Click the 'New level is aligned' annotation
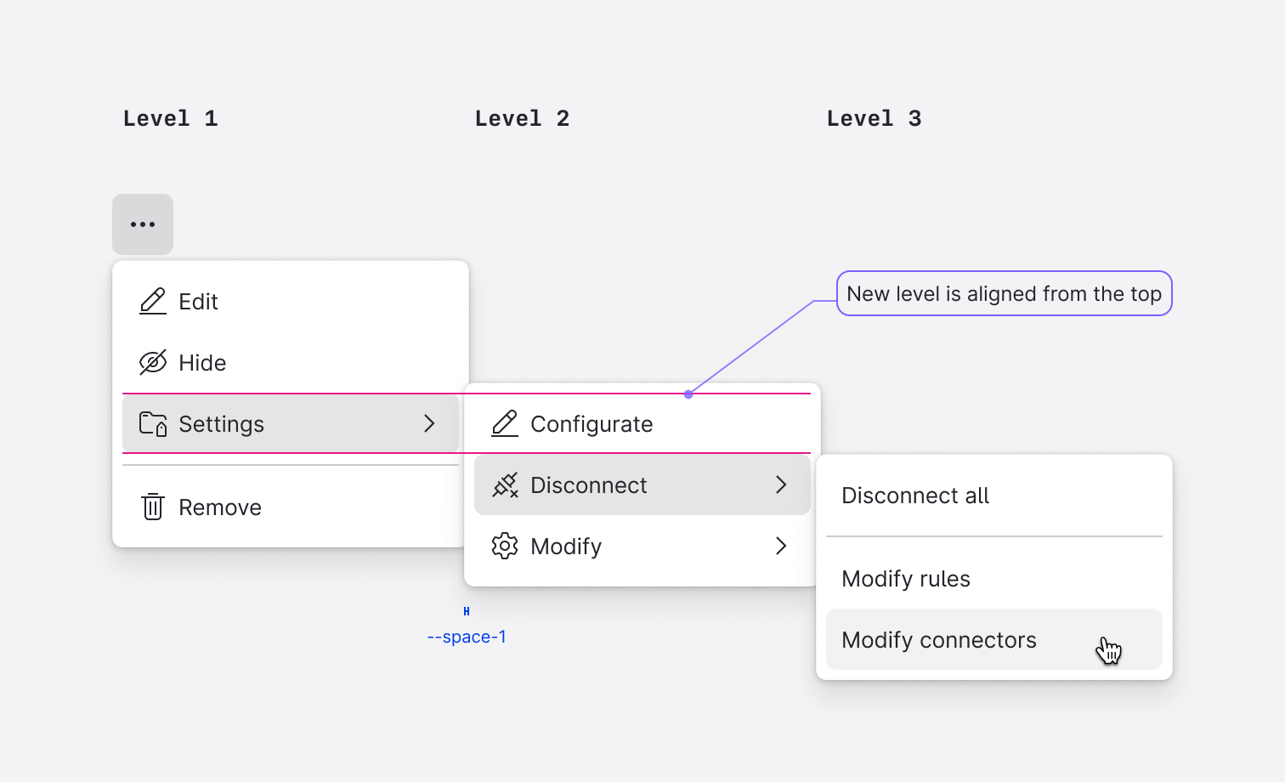The height and width of the screenshot is (782, 1285). point(1005,293)
